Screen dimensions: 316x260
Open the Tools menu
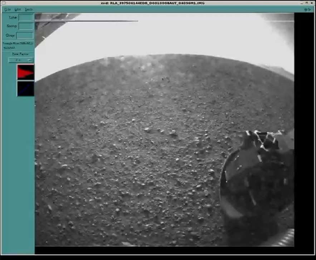click(29, 9)
